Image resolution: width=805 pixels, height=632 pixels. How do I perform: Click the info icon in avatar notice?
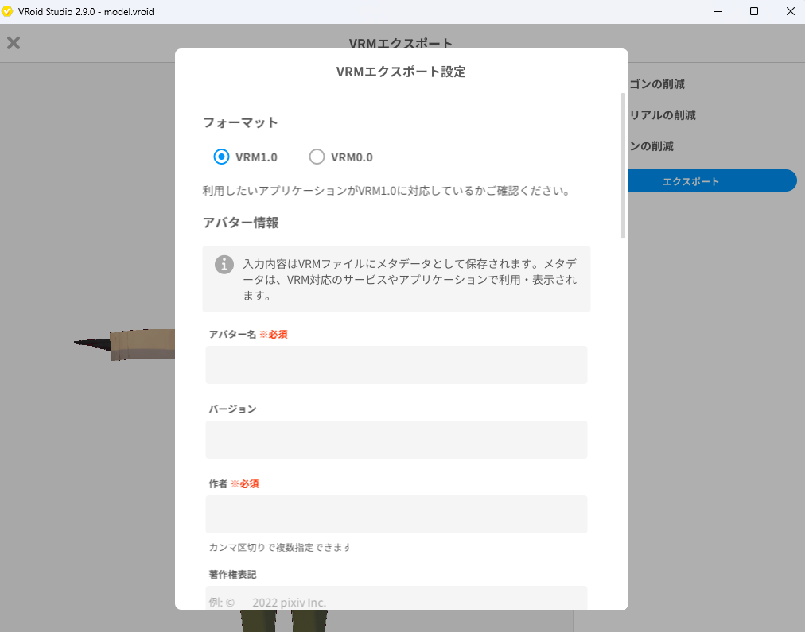tap(224, 264)
